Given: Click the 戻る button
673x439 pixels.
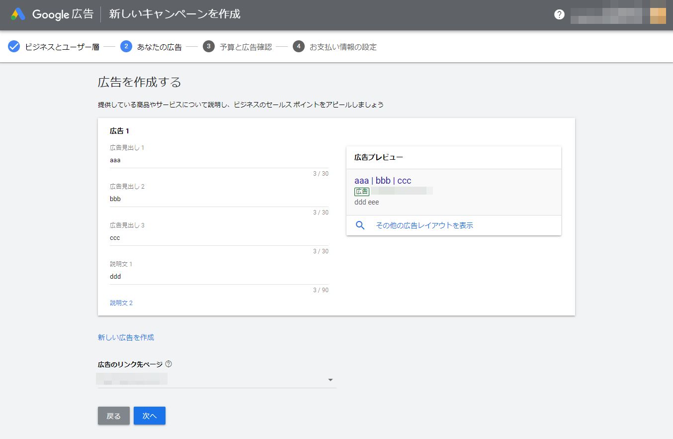Looking at the screenshot, I should [113, 416].
